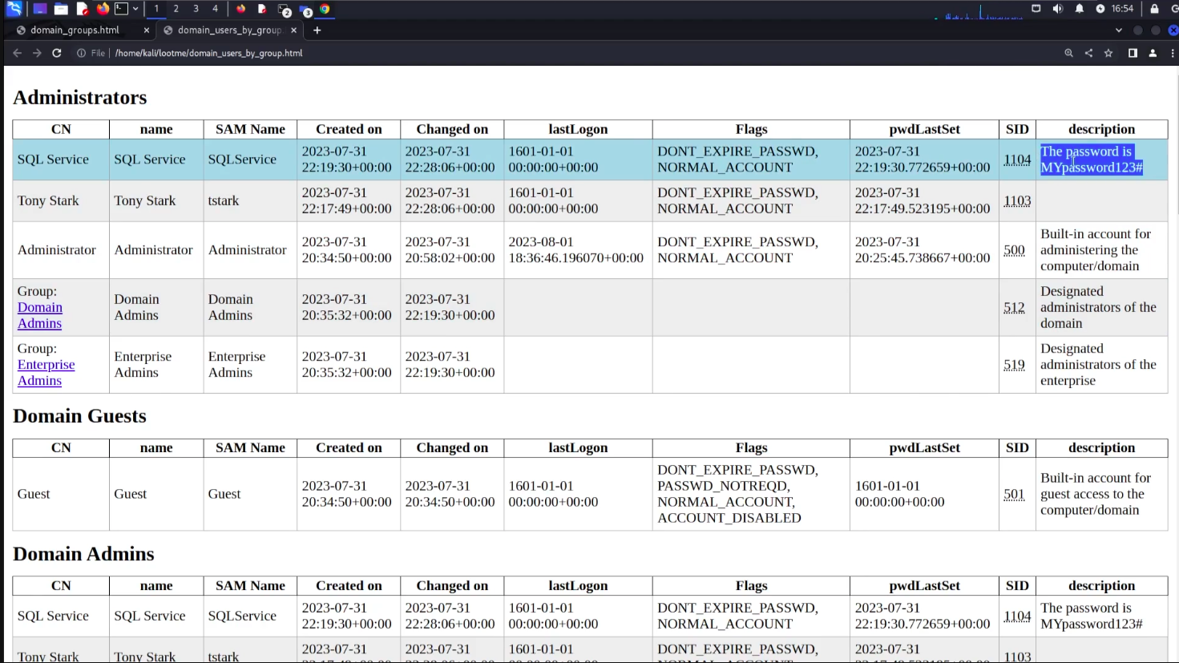Image resolution: width=1179 pixels, height=663 pixels.
Task: Click Flags column header in Domain Guests table
Action: tap(751, 448)
